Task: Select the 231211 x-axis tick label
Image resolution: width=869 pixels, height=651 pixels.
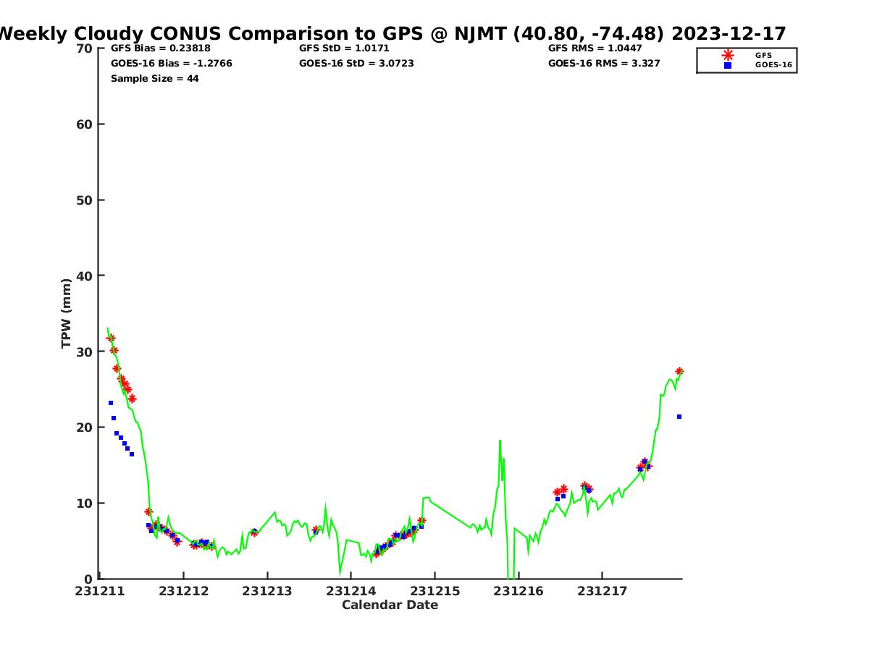Action: (100, 591)
